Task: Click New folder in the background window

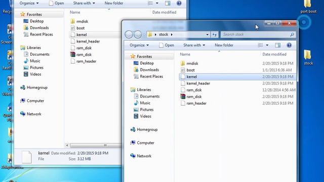Action: (x=113, y=4)
